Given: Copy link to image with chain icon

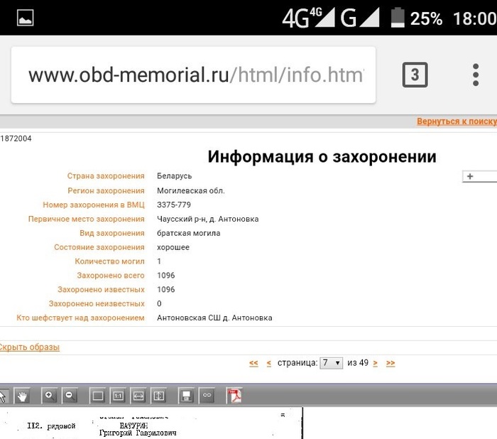Looking at the screenshot, I should [207, 396].
